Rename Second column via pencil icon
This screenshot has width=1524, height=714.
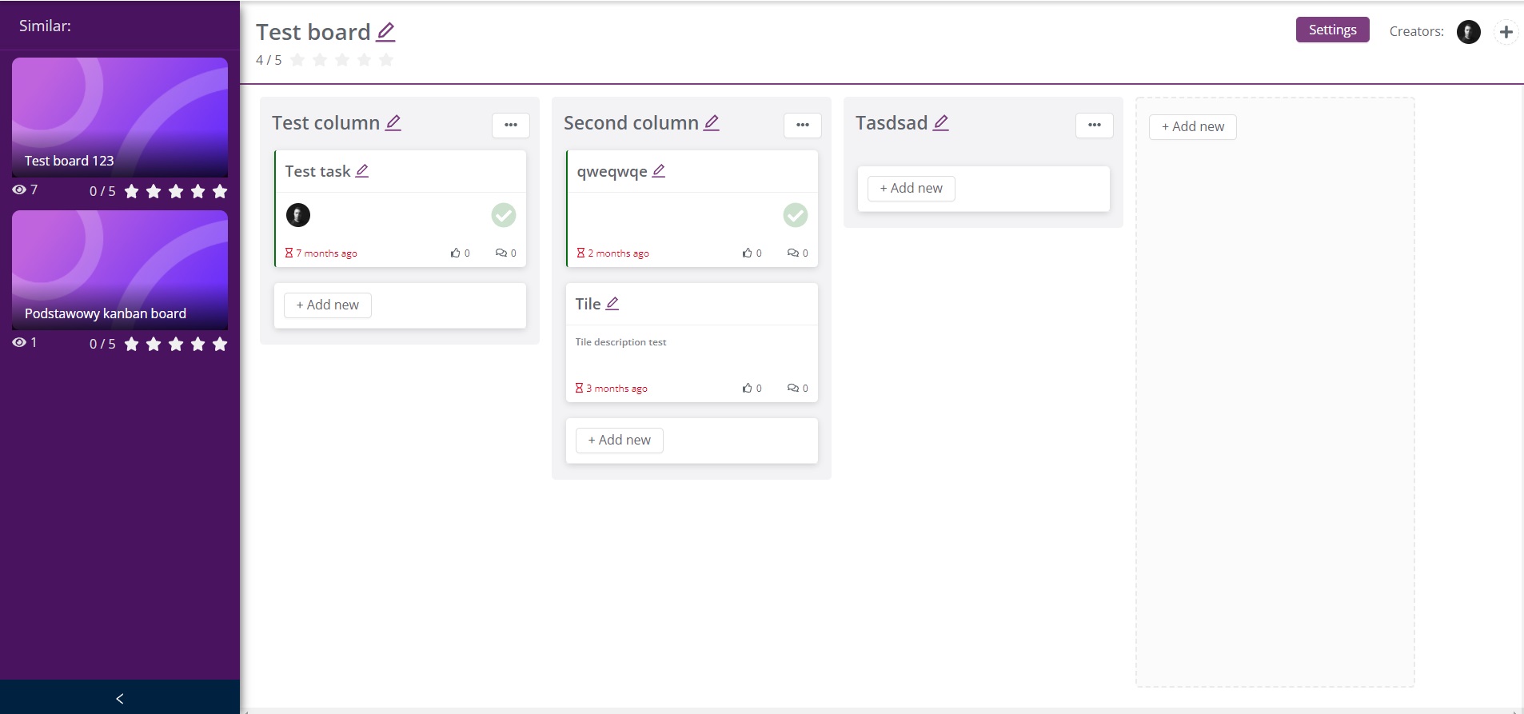[712, 122]
